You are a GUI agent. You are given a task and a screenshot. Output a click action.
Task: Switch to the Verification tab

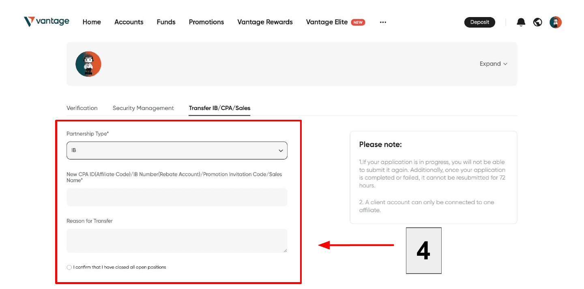[82, 108]
